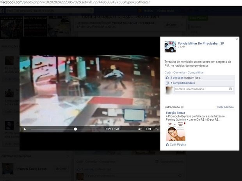Attach photo via camera icon
Viewport: 242px width, 181px height.
[230, 89]
